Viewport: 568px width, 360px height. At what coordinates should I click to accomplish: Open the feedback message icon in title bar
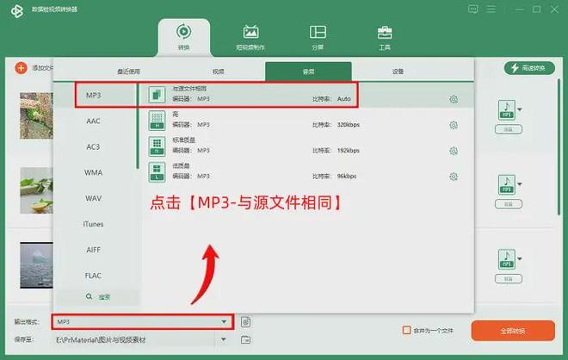click(472, 9)
